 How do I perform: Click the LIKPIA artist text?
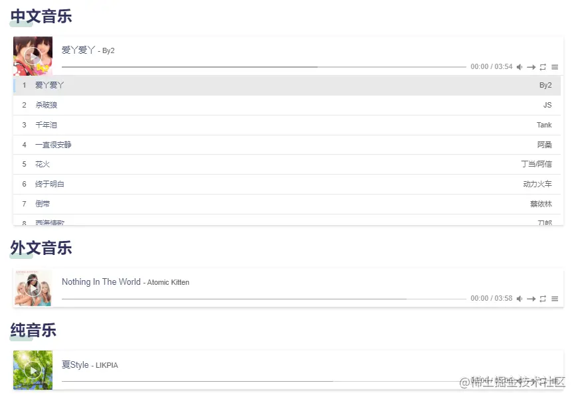[107, 365]
